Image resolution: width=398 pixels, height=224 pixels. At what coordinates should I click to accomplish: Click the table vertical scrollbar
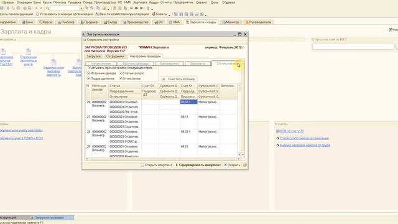click(x=239, y=120)
